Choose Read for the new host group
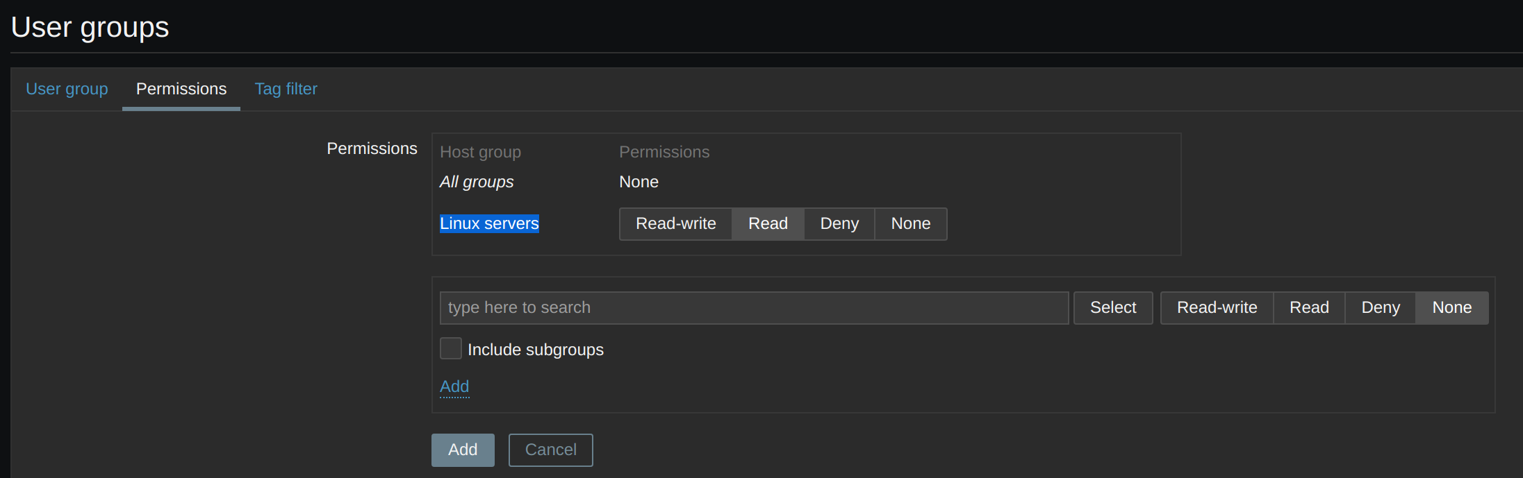Image resolution: width=1523 pixels, height=478 pixels. (x=1309, y=308)
